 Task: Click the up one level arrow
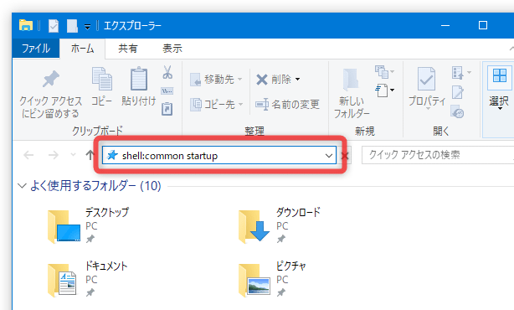[90, 155]
